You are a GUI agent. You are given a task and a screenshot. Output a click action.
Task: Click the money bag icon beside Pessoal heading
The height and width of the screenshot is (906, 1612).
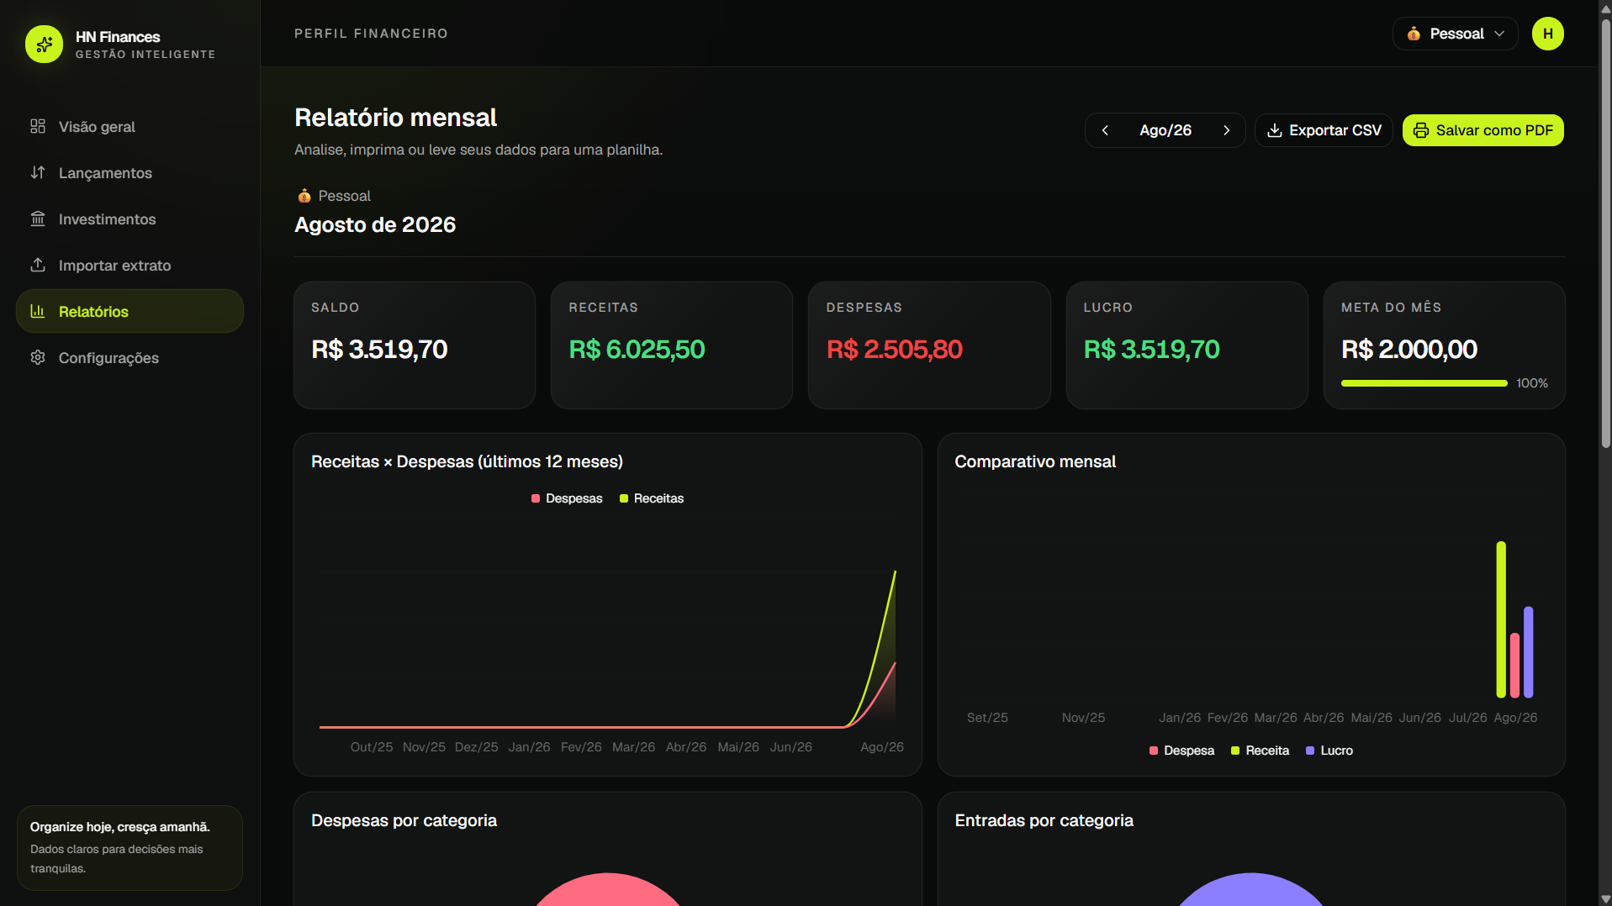(x=304, y=196)
